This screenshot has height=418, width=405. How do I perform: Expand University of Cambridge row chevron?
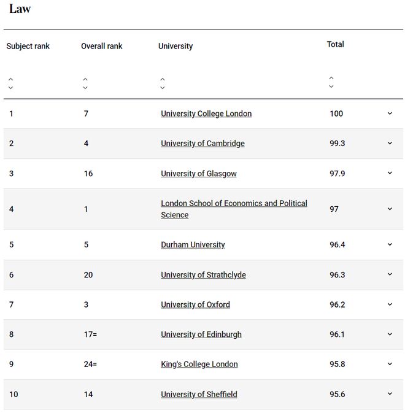[390, 144]
